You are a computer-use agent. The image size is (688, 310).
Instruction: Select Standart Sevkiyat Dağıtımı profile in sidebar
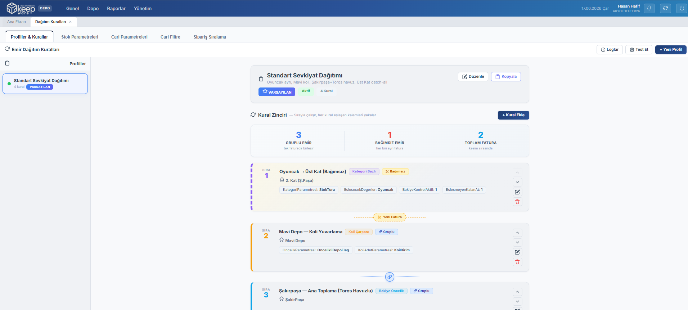[45, 84]
